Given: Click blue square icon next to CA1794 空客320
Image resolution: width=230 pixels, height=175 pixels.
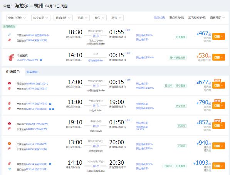Looking at the screenshot, I should (x=41, y=60).
